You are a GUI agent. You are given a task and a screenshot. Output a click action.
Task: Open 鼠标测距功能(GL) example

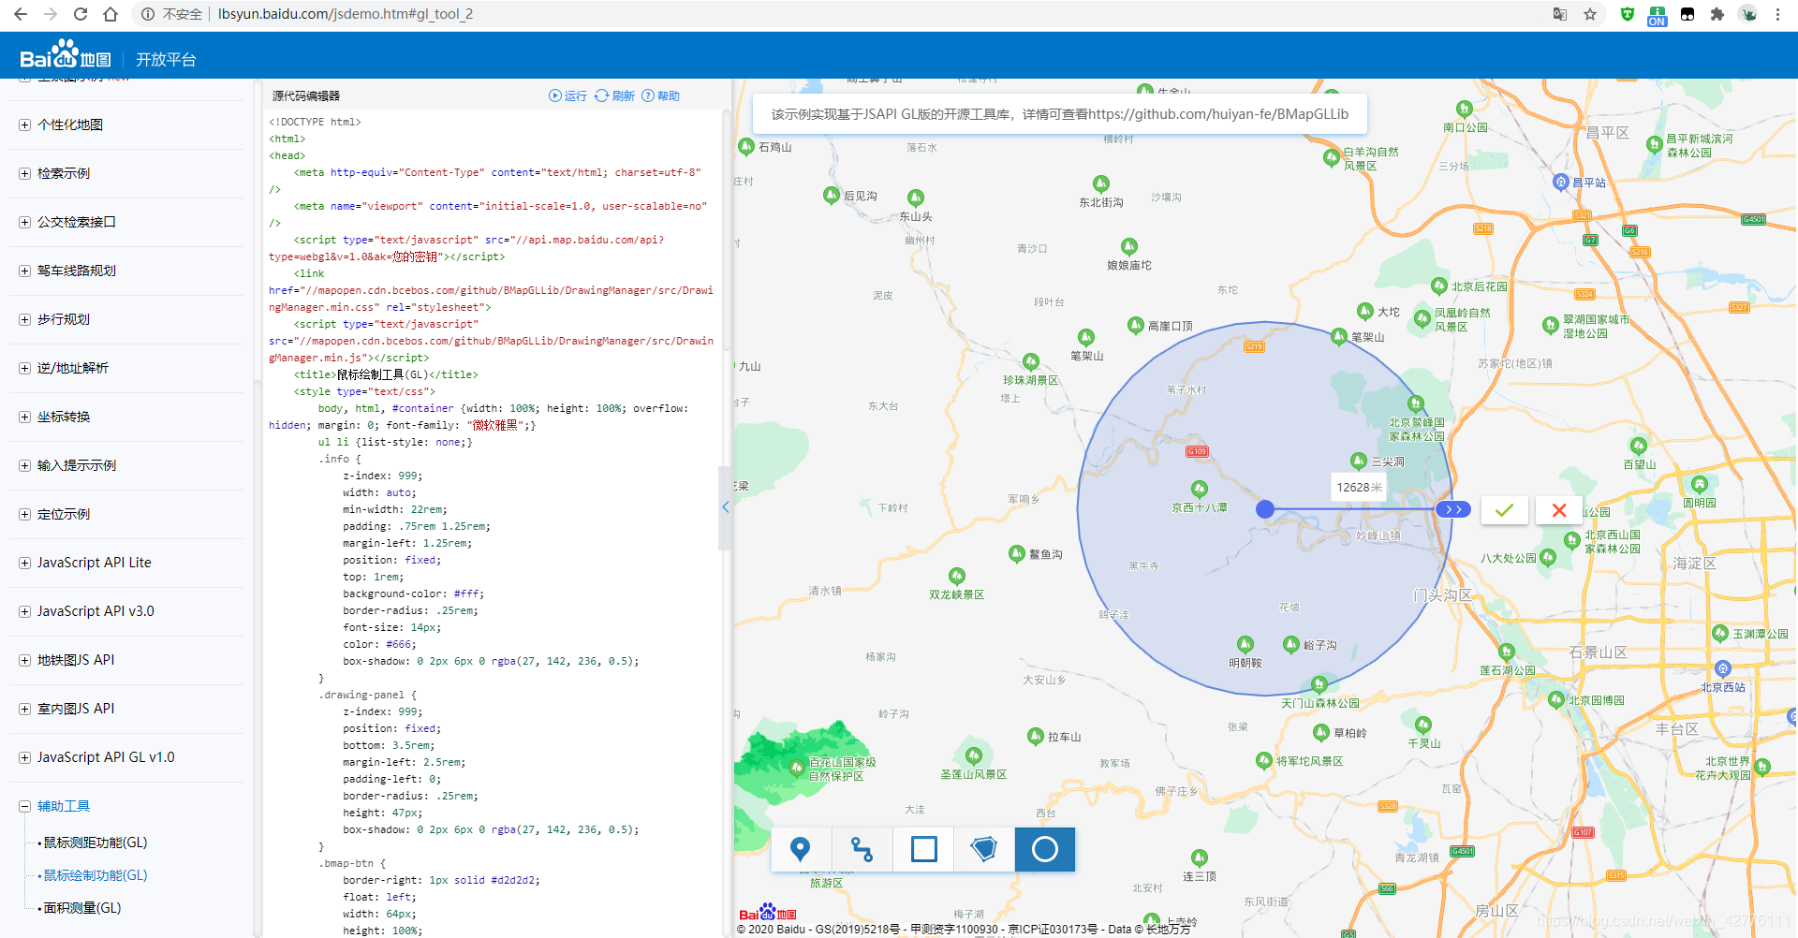coord(96,843)
